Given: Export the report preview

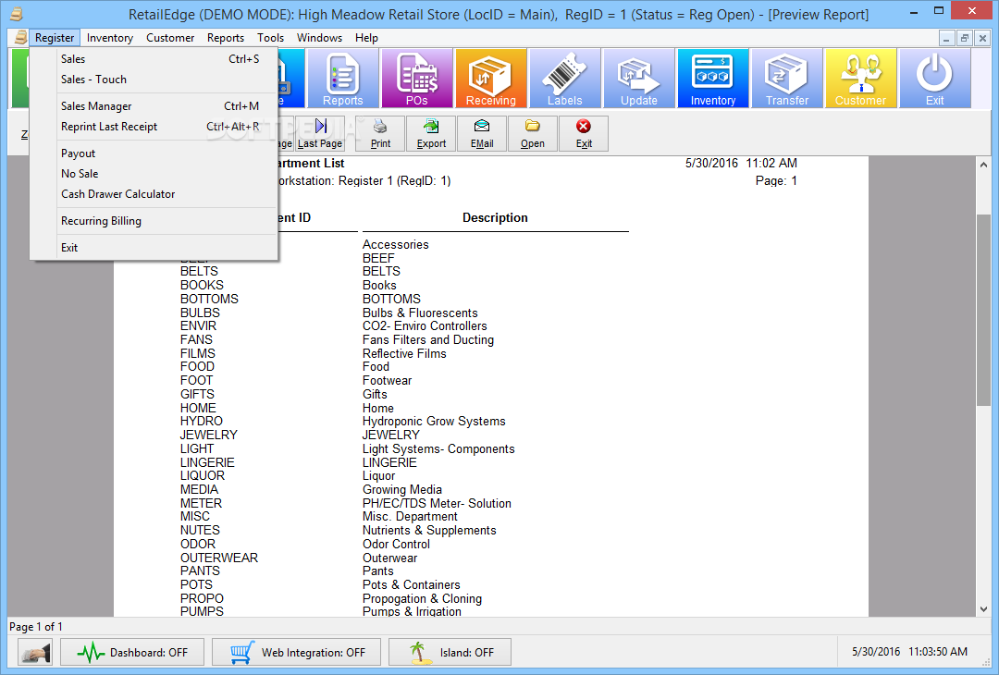Looking at the screenshot, I should pos(431,134).
